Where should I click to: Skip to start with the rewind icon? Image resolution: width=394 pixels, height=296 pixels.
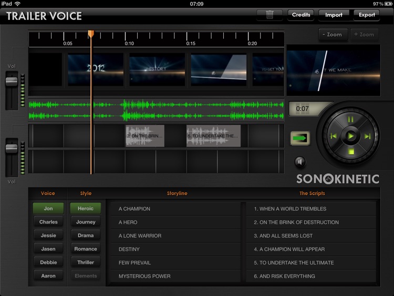click(x=333, y=136)
